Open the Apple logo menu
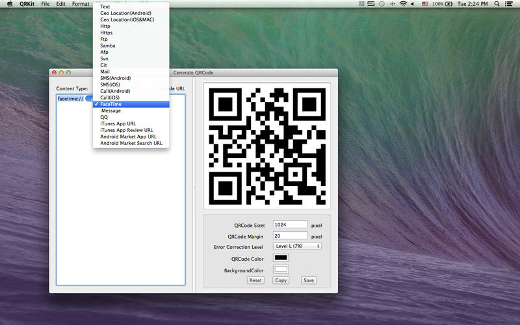 coord(9,4)
